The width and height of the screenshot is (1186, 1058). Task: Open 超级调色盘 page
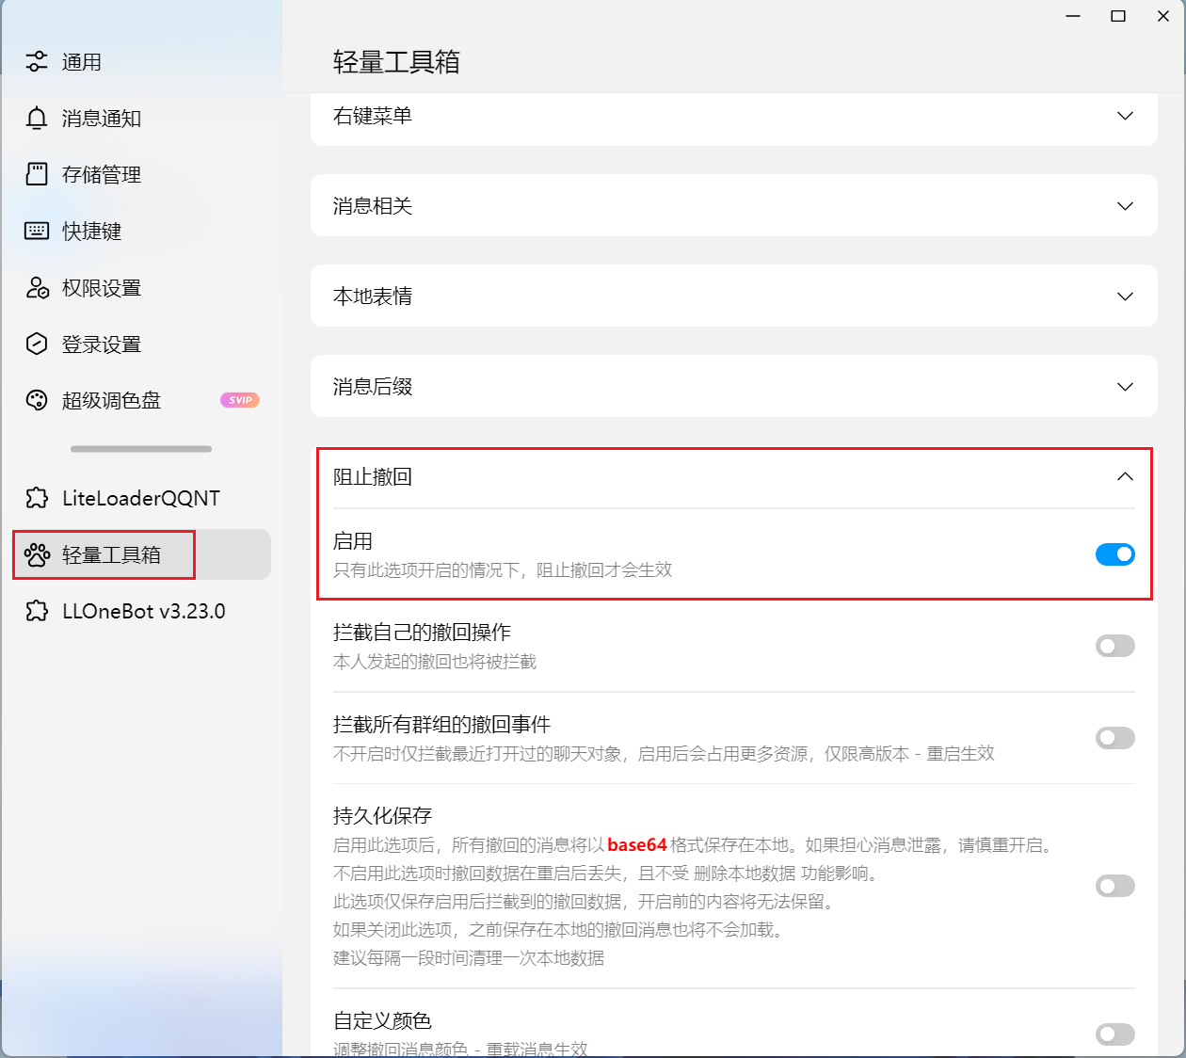point(141,400)
